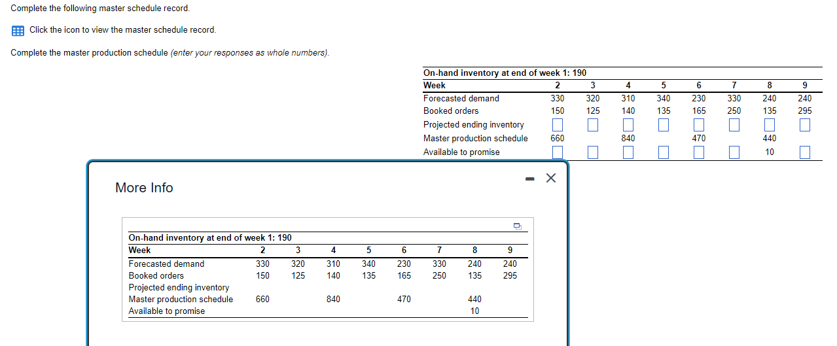Click the week 2 available to promise field
Image resolution: width=837 pixels, height=346 pixels.
(558, 152)
